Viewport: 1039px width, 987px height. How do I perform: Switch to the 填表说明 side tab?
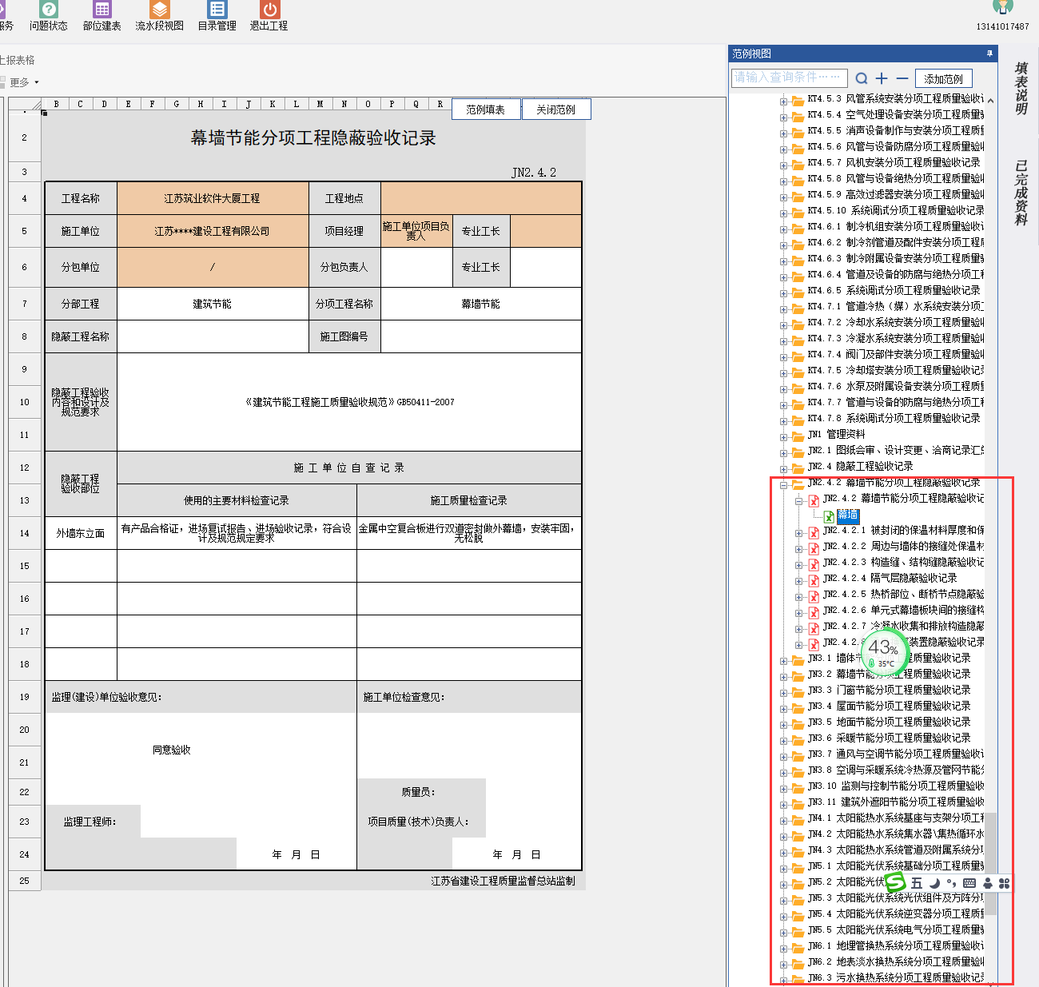point(1021,88)
